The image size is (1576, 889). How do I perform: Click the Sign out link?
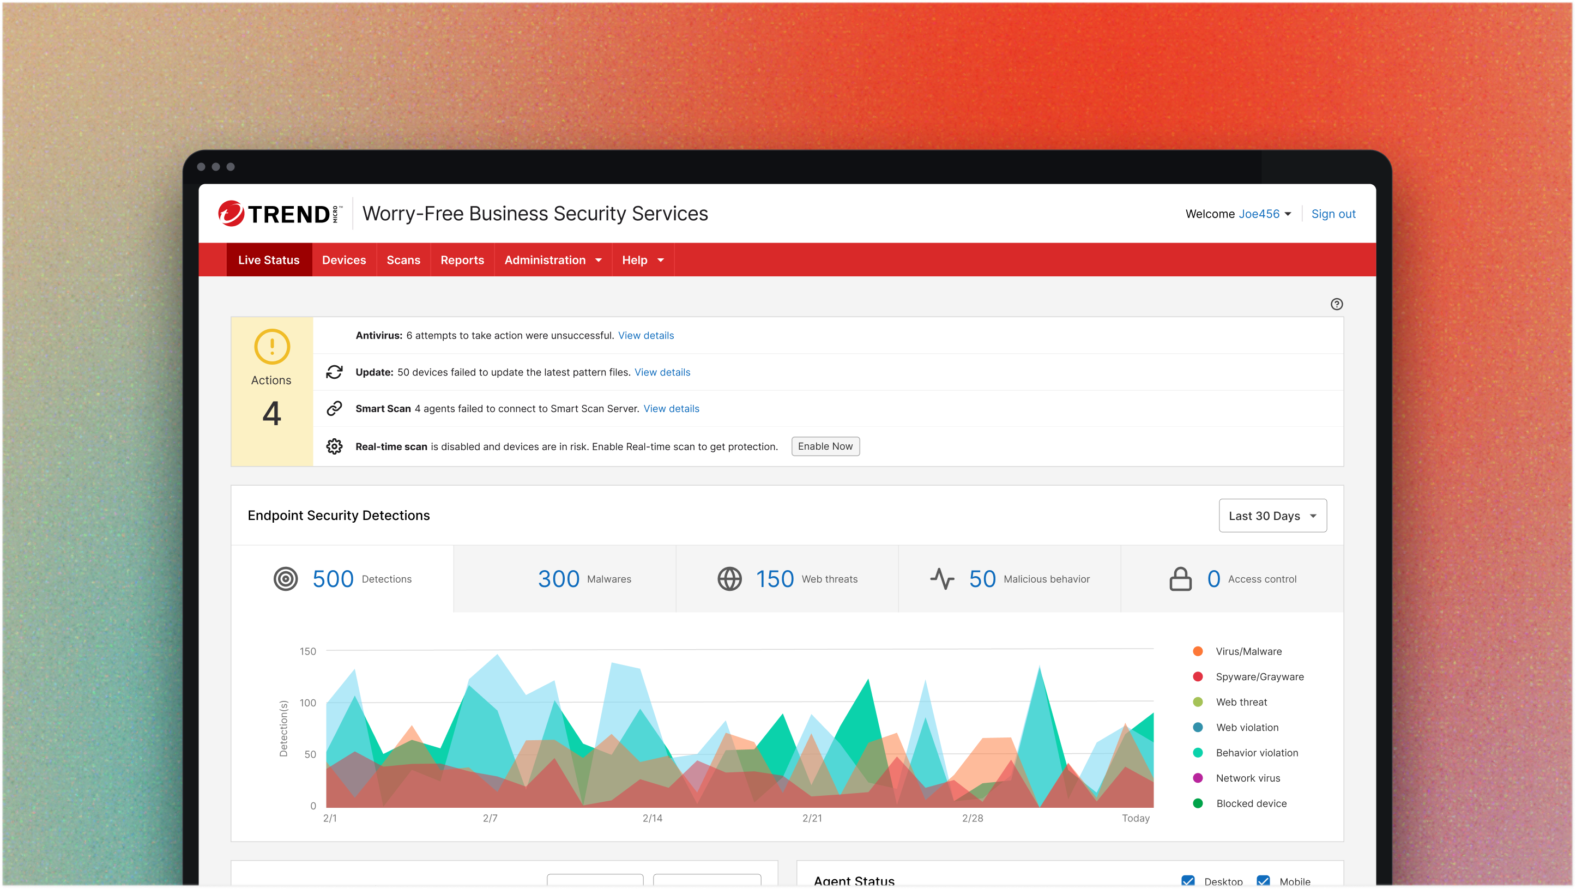1333,214
